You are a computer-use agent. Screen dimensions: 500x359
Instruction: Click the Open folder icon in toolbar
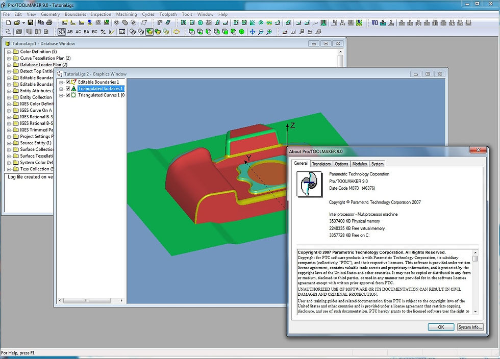coord(17,22)
